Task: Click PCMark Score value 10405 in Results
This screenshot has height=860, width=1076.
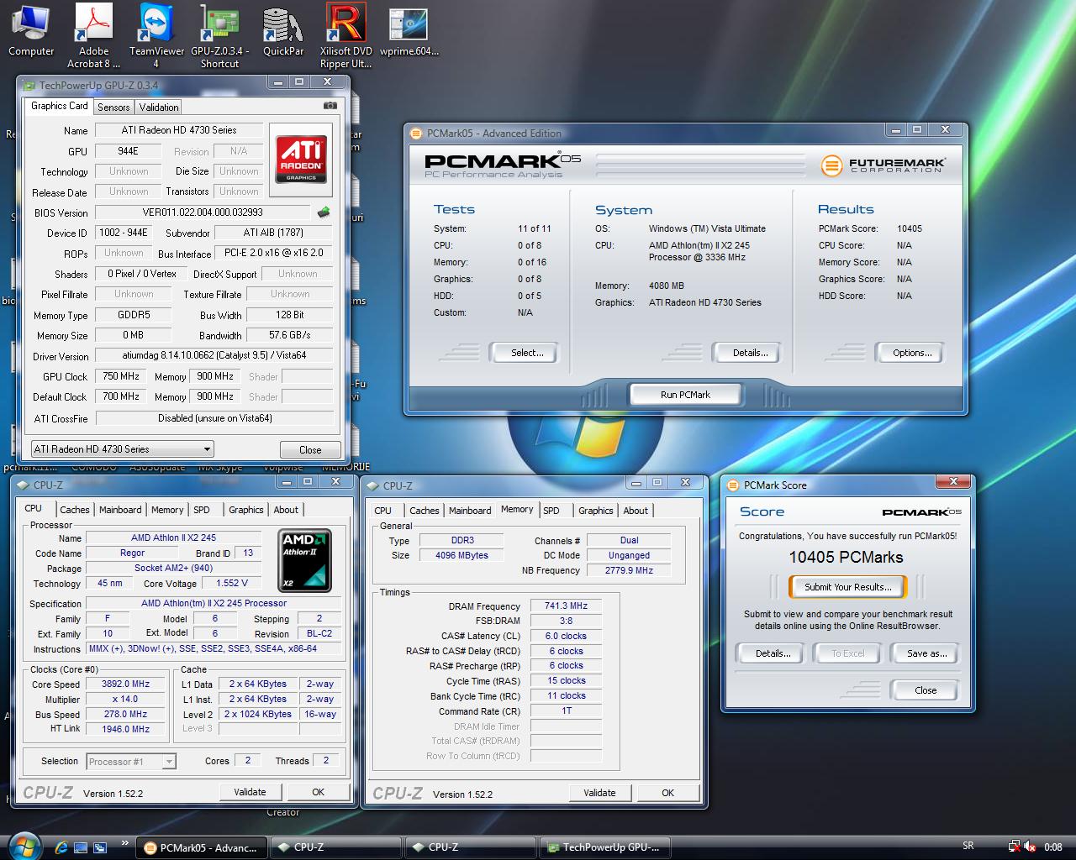Action: click(x=910, y=228)
